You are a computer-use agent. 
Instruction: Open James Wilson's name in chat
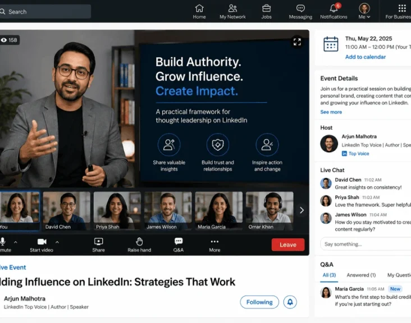[350, 215]
